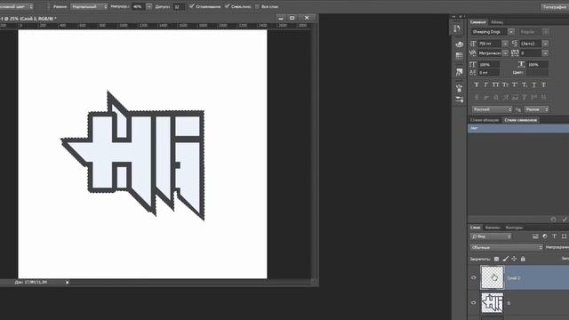The height and width of the screenshot is (320, 569).
Task: Switch to the Стили абзацев tab
Action: coord(485,120)
